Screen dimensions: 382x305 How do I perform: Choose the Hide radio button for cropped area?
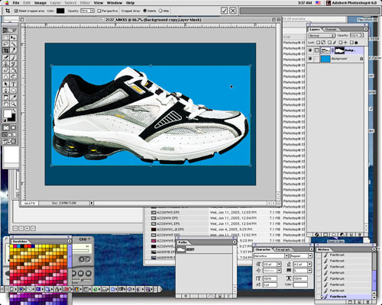click(160, 11)
